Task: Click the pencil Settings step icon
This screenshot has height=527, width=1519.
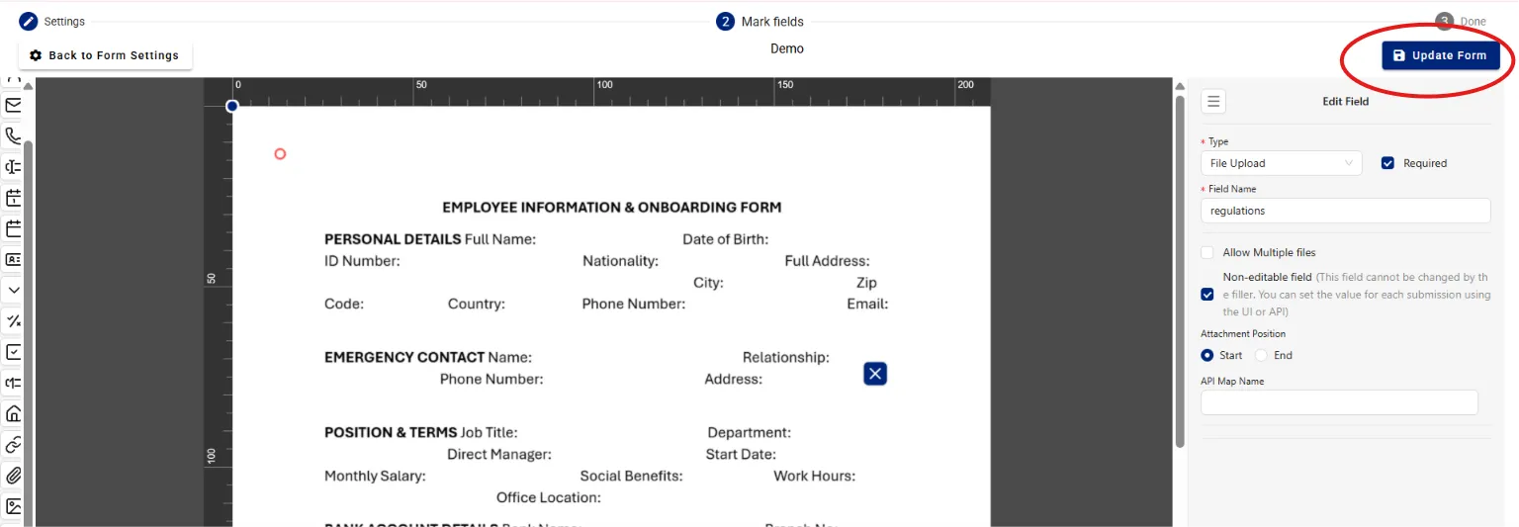Action: click(x=29, y=21)
